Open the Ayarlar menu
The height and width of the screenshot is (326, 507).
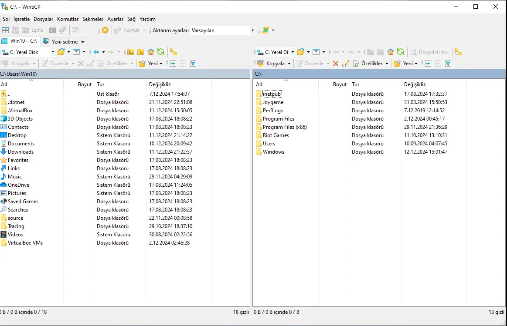[x=116, y=19]
